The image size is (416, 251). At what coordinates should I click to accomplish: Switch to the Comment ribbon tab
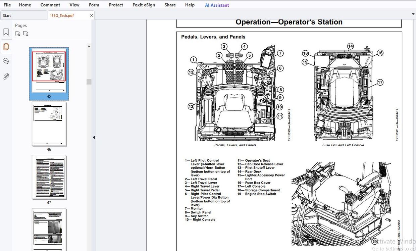pyautogui.click(x=50, y=5)
